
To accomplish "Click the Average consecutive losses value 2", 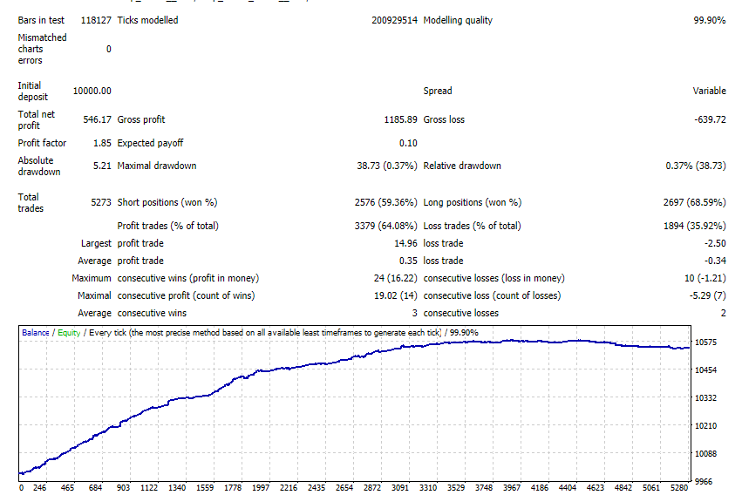I will (723, 314).
